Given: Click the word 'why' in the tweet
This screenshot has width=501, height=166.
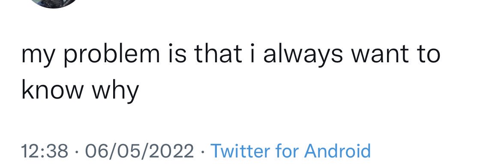Looking at the screenshot, I should [x=116, y=90].
